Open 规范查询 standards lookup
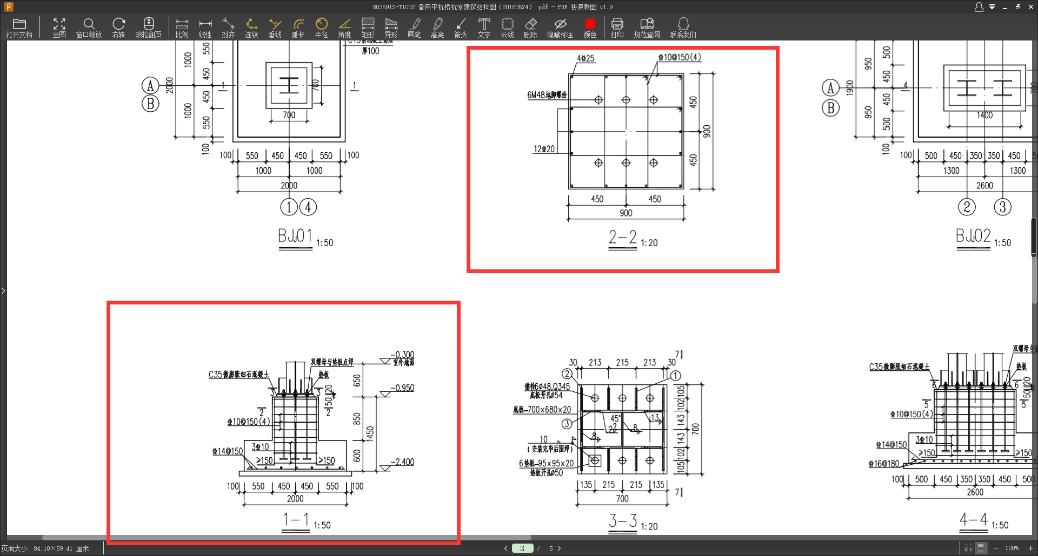 pos(647,28)
